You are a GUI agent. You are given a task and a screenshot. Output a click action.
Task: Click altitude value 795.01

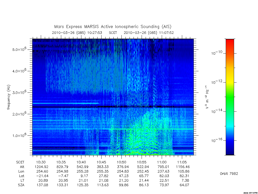(163, 167)
